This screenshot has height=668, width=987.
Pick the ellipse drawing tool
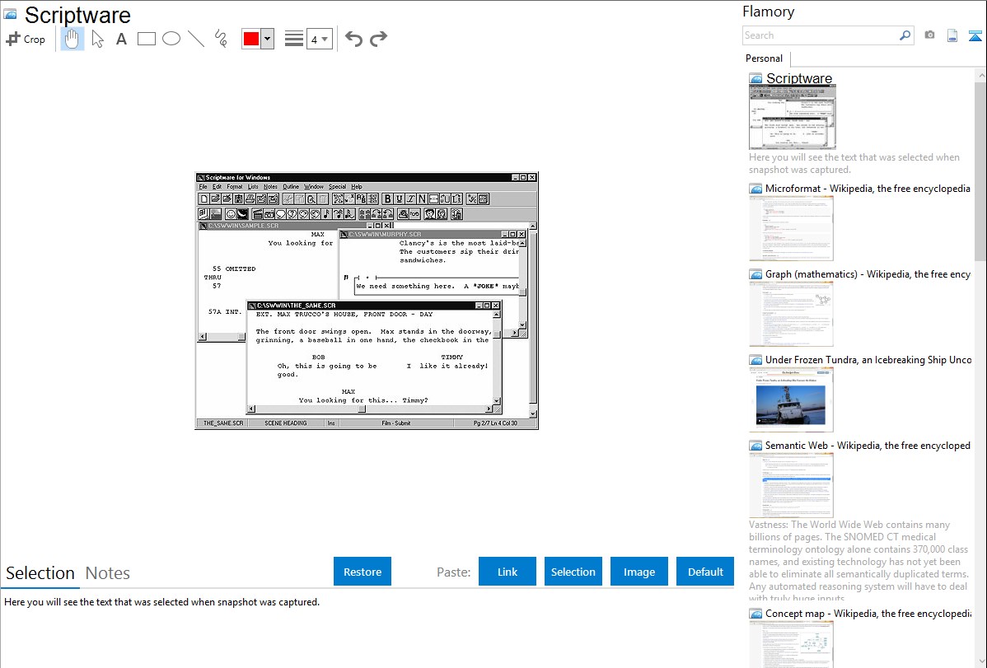171,39
